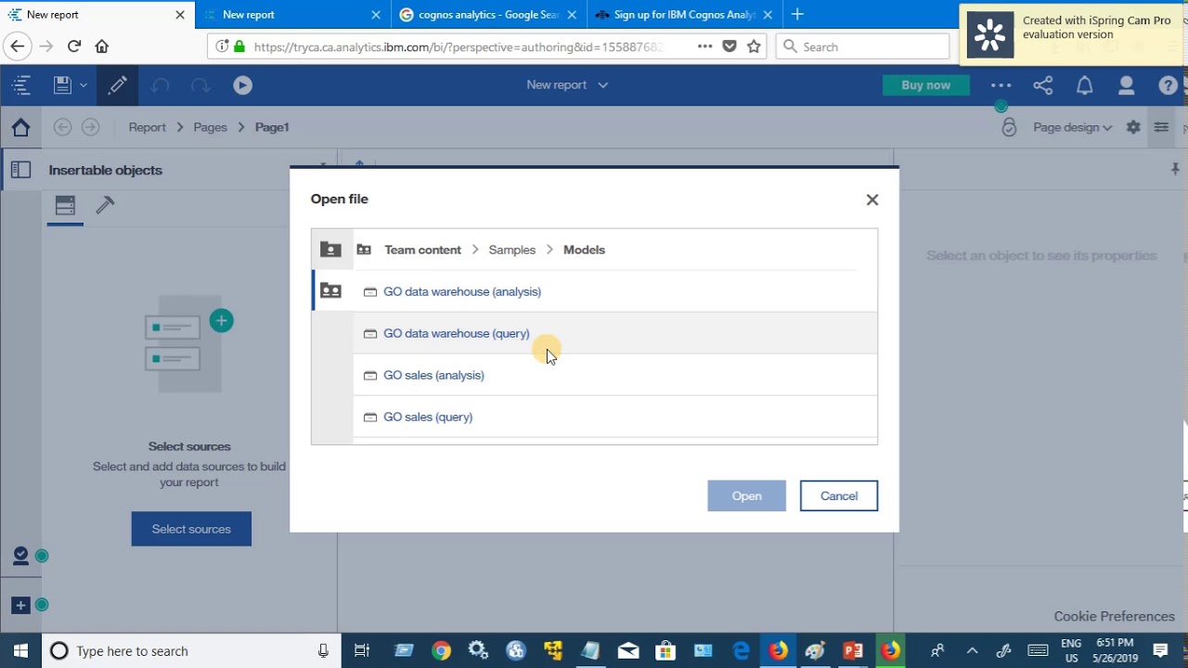
Task: Open Cookie Preferences link
Action: point(1114,616)
